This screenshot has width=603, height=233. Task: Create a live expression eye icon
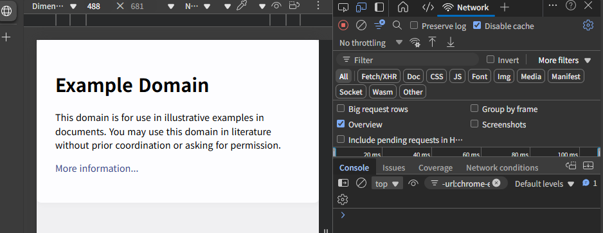point(413,183)
